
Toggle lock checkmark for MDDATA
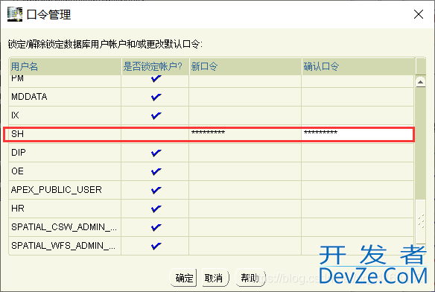[x=156, y=97]
